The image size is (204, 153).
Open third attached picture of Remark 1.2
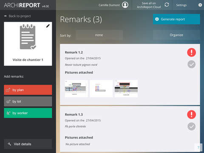coord(126,89)
